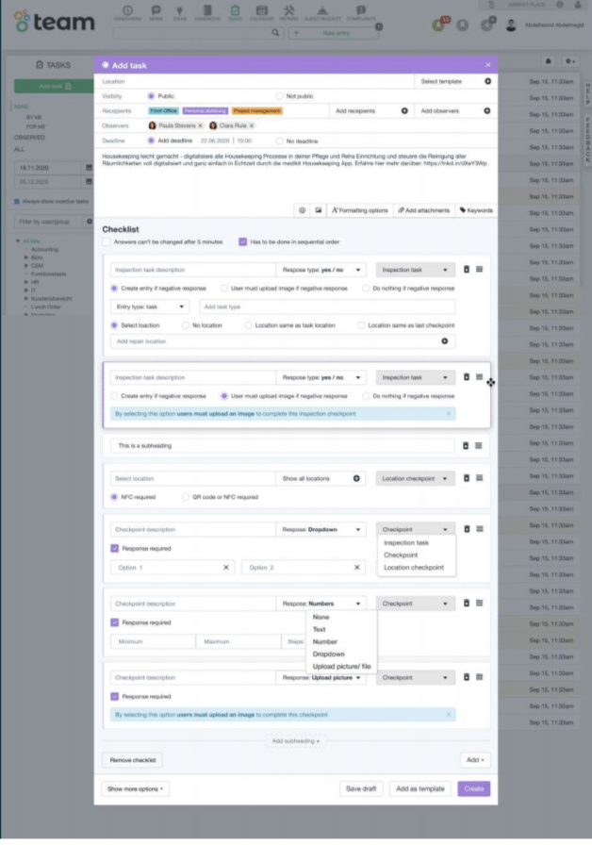Viewport: 592px width, 845px height.
Task: Click the plus icon beside Add recipients
Action: pos(404,111)
